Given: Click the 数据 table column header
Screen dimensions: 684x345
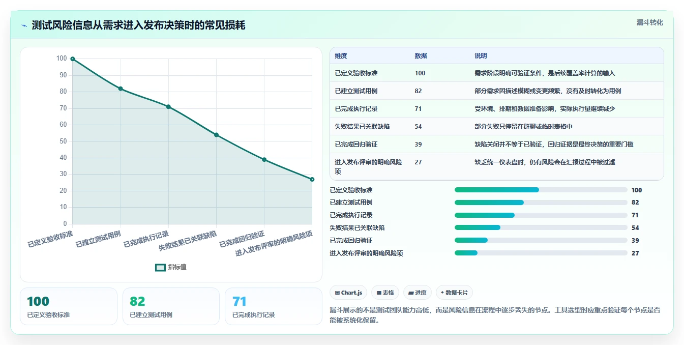Looking at the screenshot, I should (x=421, y=56).
